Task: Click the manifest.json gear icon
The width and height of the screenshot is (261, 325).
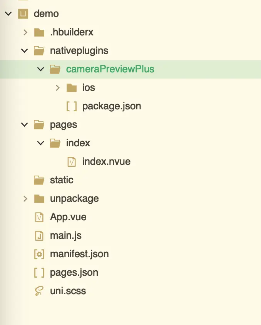Action: tap(39, 254)
